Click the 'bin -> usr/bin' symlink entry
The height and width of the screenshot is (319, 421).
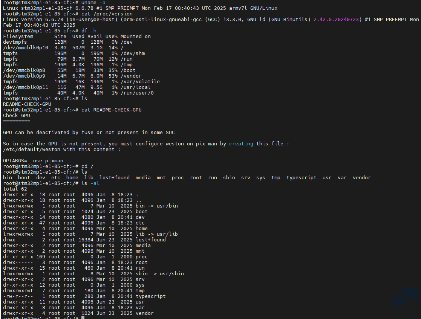tap(156, 206)
